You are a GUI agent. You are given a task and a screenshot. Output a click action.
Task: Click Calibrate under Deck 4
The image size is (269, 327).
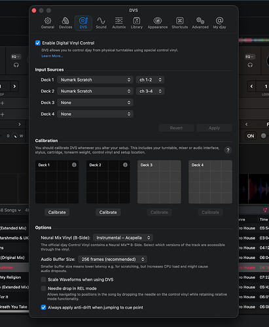coord(210,213)
